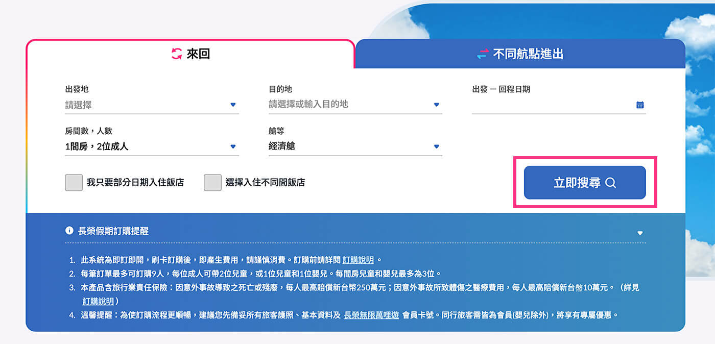Click the 出發 — 回程日期 input field
Viewport: 715px width, 344px height.
pos(552,105)
